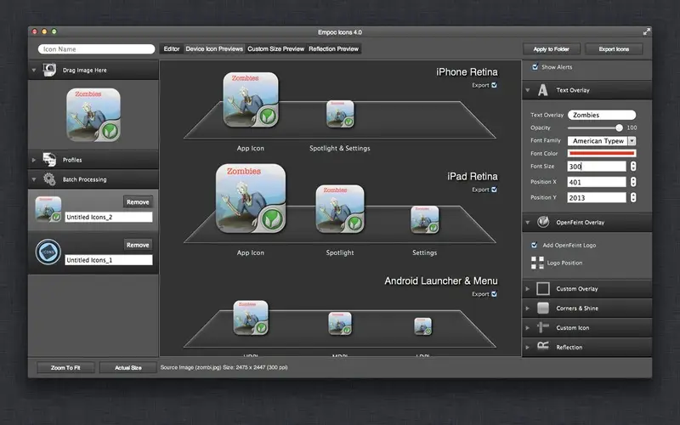Screen dimensions: 680x425
Task: Click the Profiles section icon
Action: pyautogui.click(x=49, y=160)
